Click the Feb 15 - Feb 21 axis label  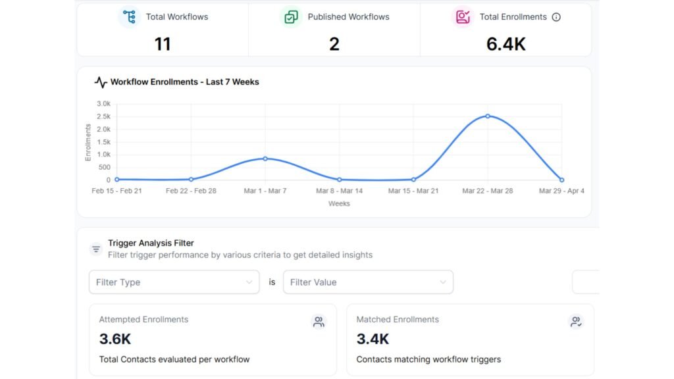[x=117, y=191]
